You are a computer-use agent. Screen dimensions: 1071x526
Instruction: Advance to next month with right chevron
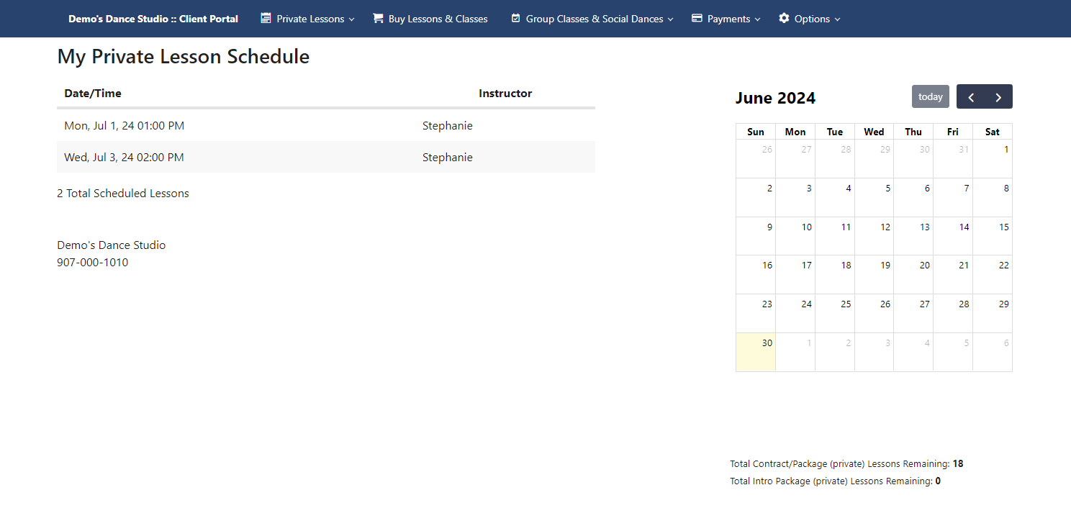click(998, 97)
